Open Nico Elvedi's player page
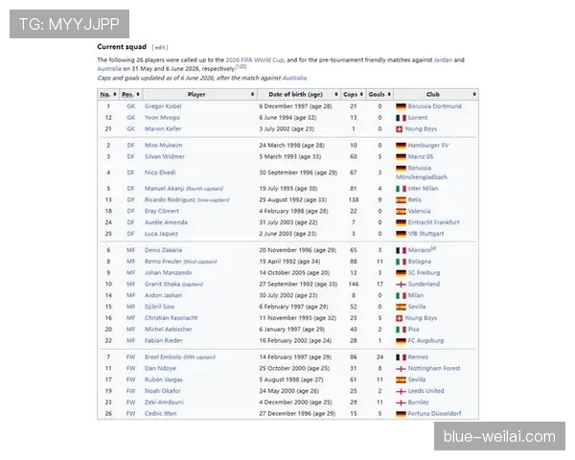The height and width of the screenshot is (460, 575). (160, 172)
